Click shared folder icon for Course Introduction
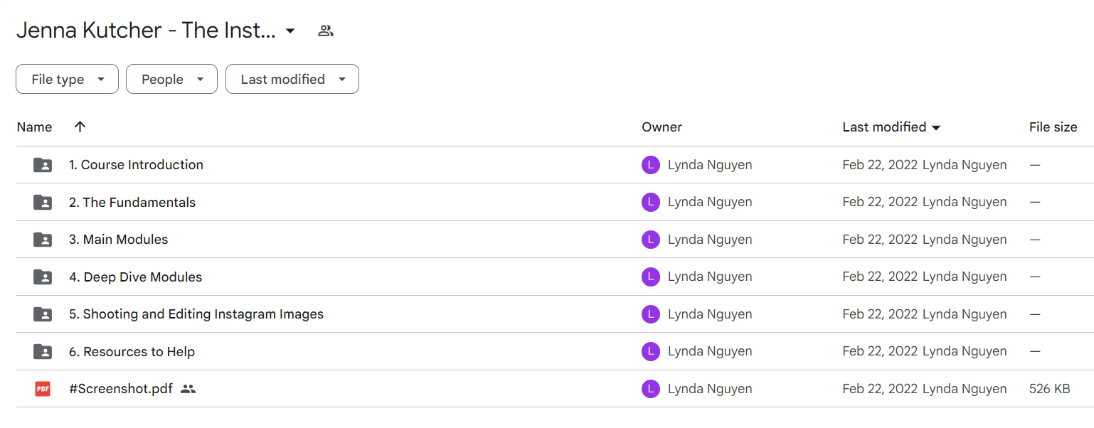The height and width of the screenshot is (428, 1094). point(43,165)
